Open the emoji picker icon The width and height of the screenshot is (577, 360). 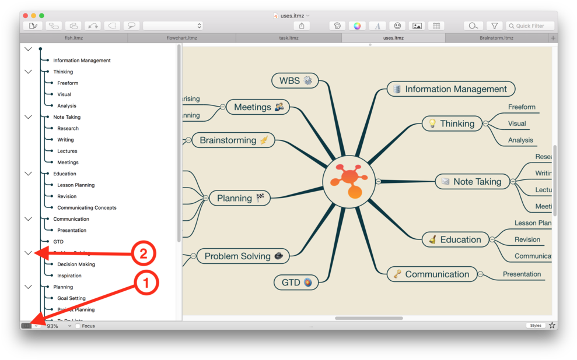397,26
